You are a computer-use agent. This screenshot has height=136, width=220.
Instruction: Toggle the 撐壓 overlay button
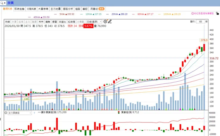tap(55, 22)
